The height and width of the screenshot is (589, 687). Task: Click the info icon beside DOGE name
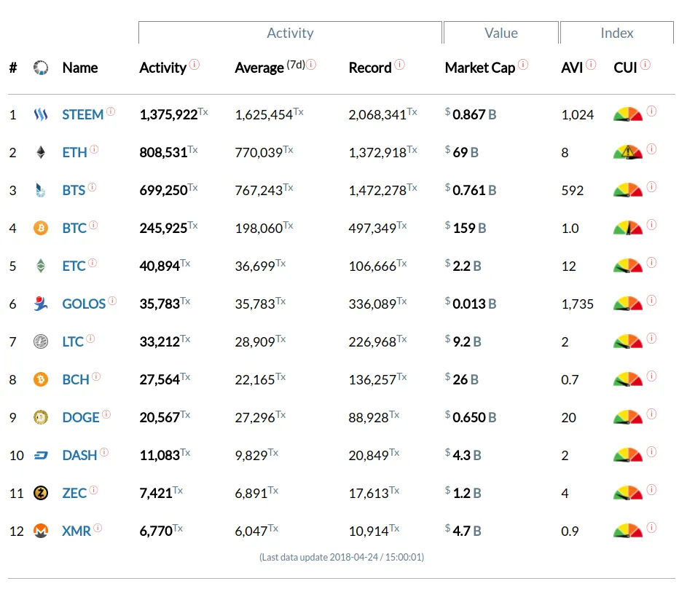(x=106, y=414)
